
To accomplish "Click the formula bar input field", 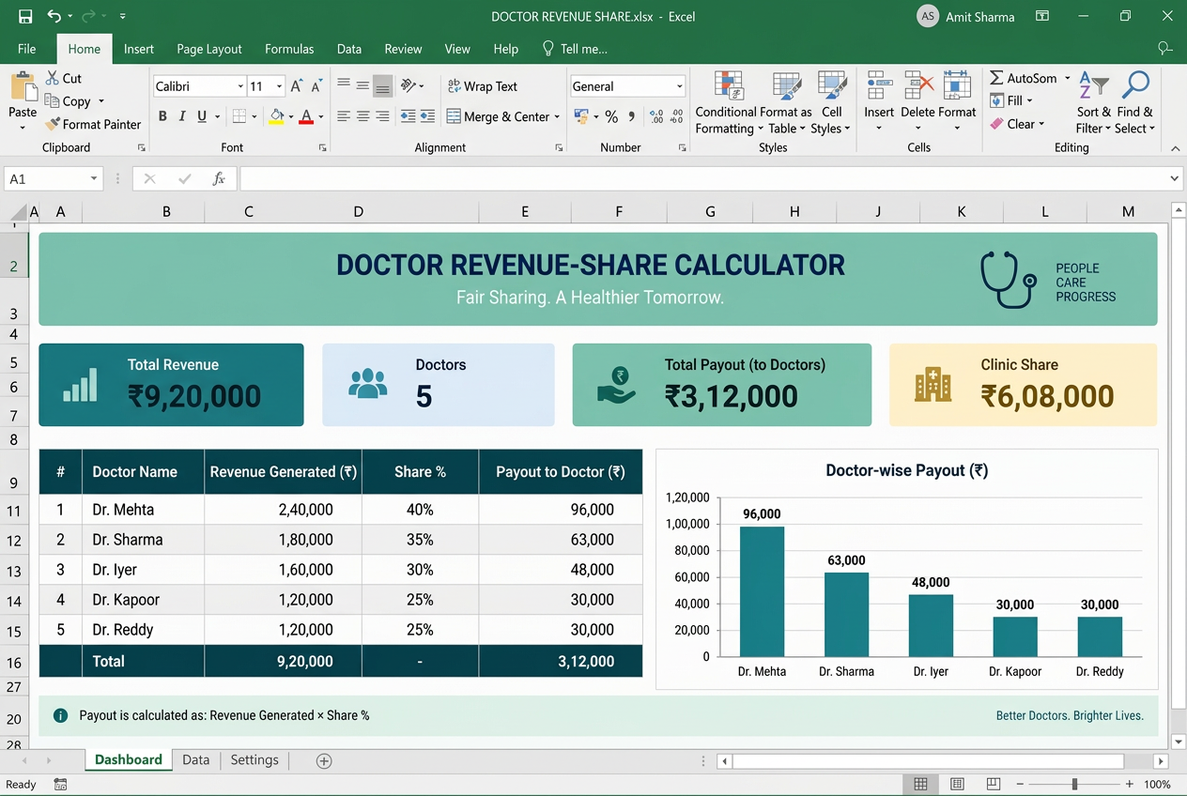I will click(703, 178).
